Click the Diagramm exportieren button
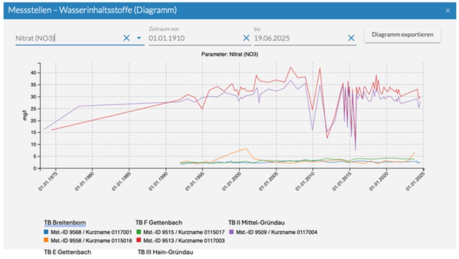 tap(402, 35)
